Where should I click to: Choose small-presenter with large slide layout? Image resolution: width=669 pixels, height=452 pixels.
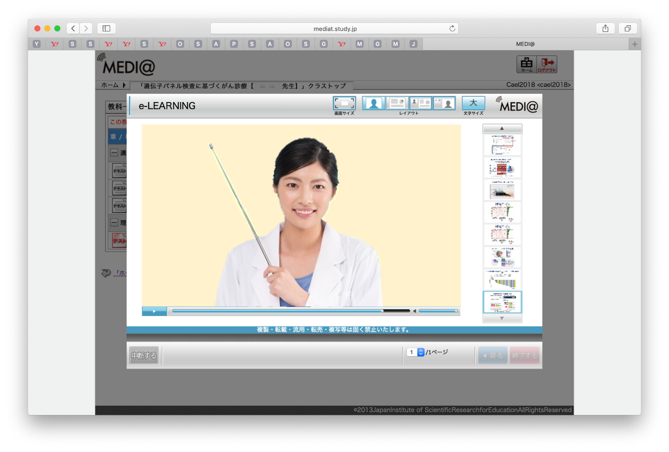pyautogui.click(x=420, y=104)
